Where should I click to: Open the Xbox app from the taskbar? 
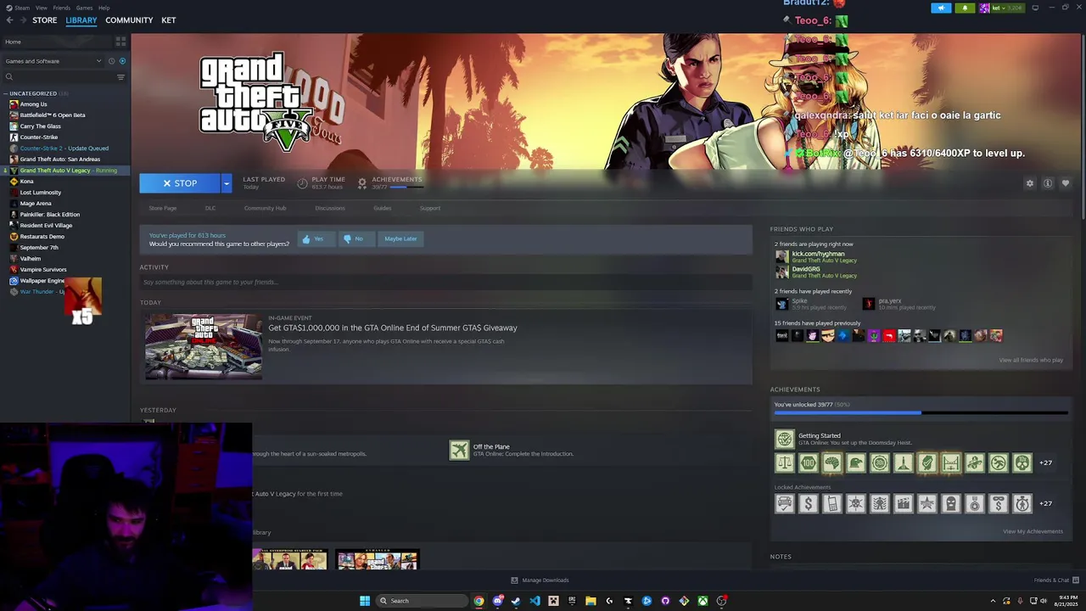(703, 601)
